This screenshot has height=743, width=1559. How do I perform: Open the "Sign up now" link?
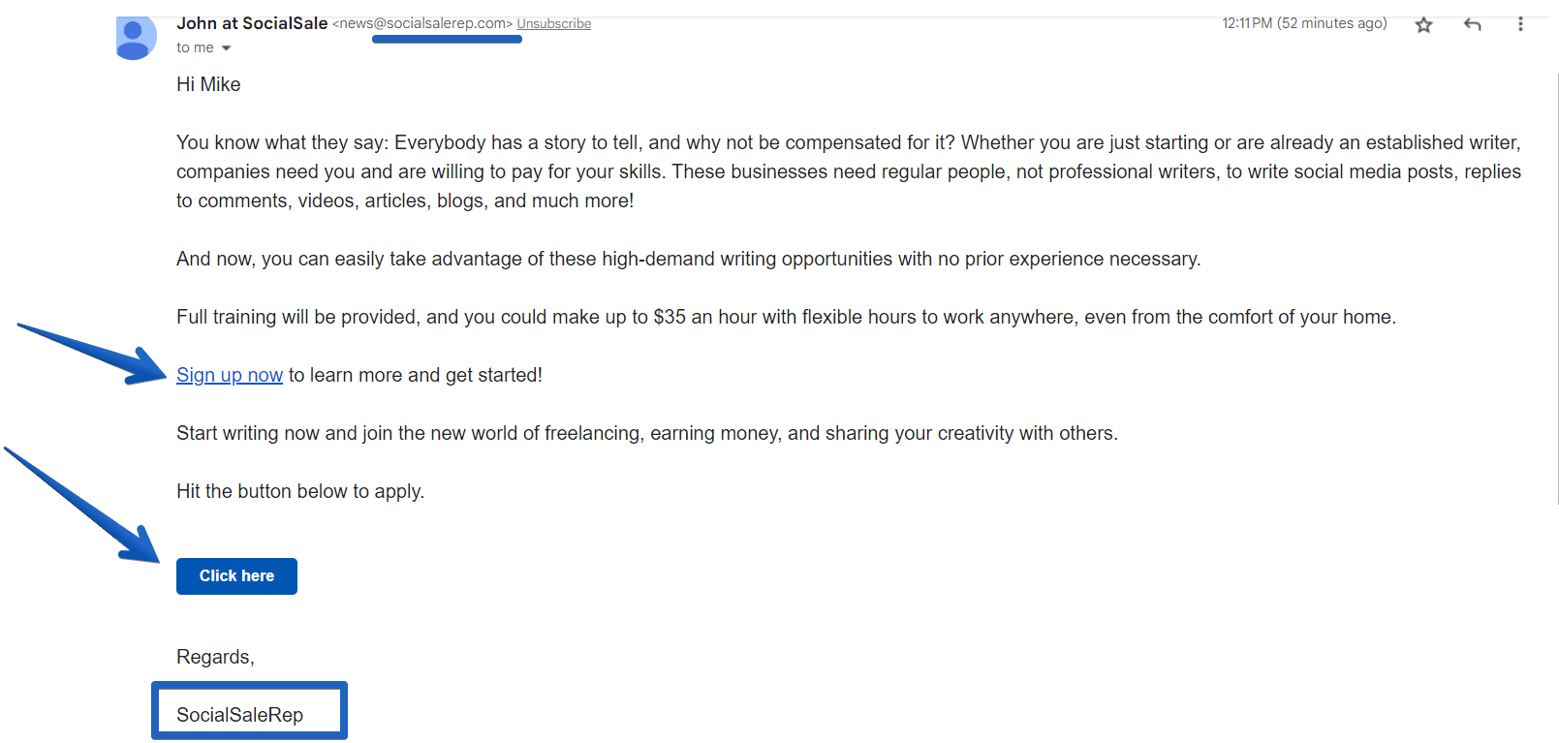[x=230, y=375]
